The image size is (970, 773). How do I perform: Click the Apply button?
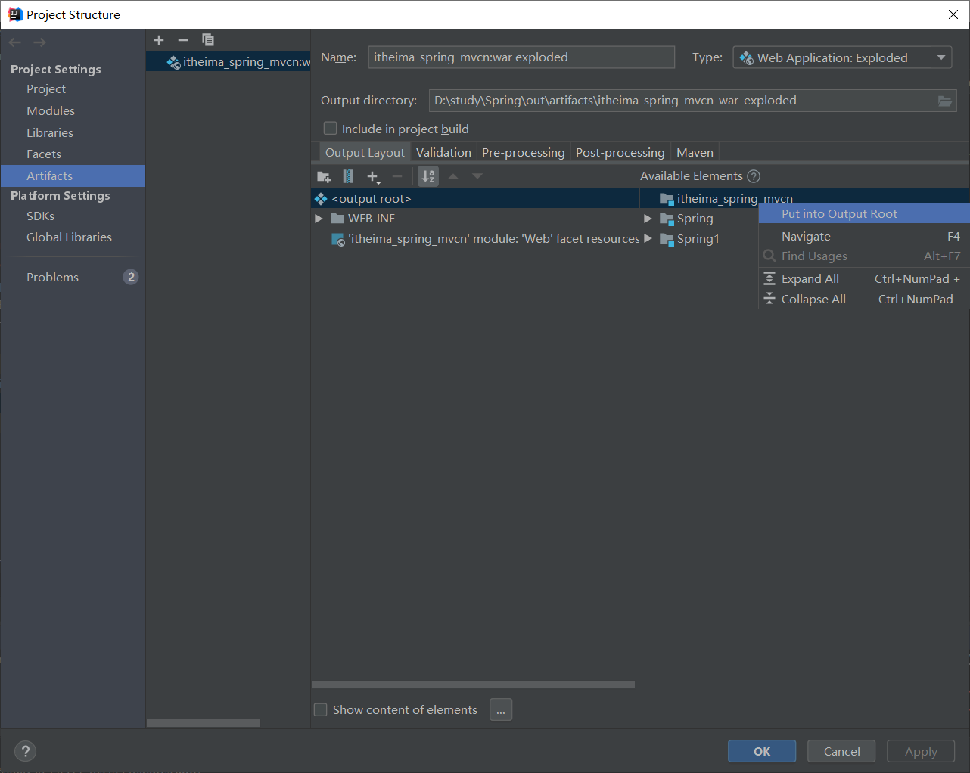(921, 751)
